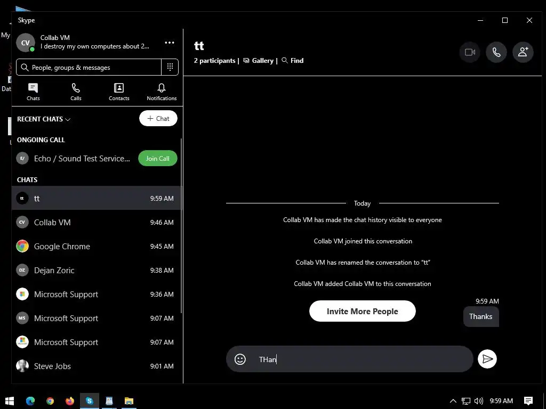Launch Google Chrome from taskbar

point(50,401)
